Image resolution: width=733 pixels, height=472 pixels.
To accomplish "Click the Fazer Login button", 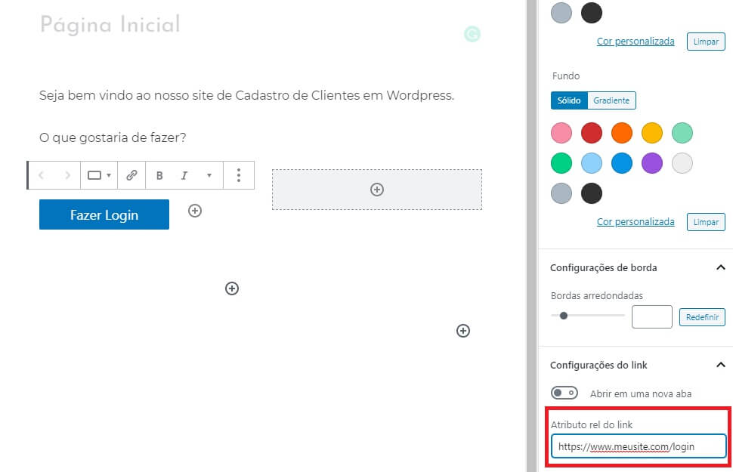I will [x=104, y=214].
